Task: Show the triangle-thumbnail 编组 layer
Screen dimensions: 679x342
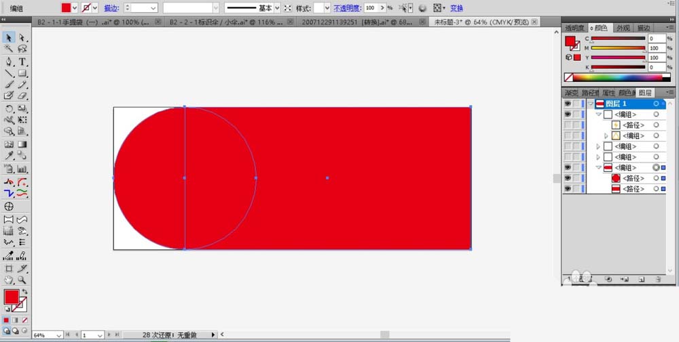Action: 567,135
